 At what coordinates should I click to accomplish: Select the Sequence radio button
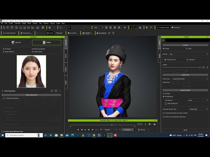pyautogui.click(x=187, y=60)
